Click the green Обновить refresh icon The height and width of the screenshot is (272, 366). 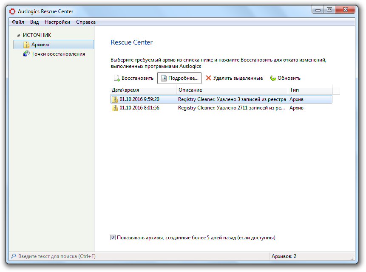coord(273,78)
